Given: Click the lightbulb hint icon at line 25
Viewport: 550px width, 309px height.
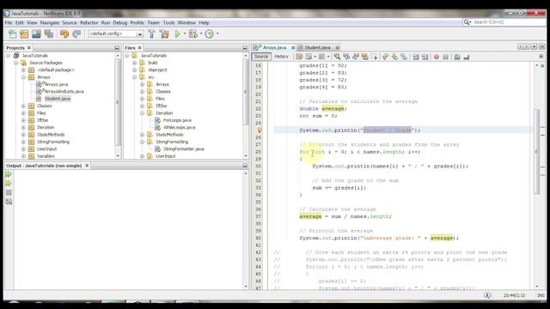Looking at the screenshot, I should coord(260,130).
